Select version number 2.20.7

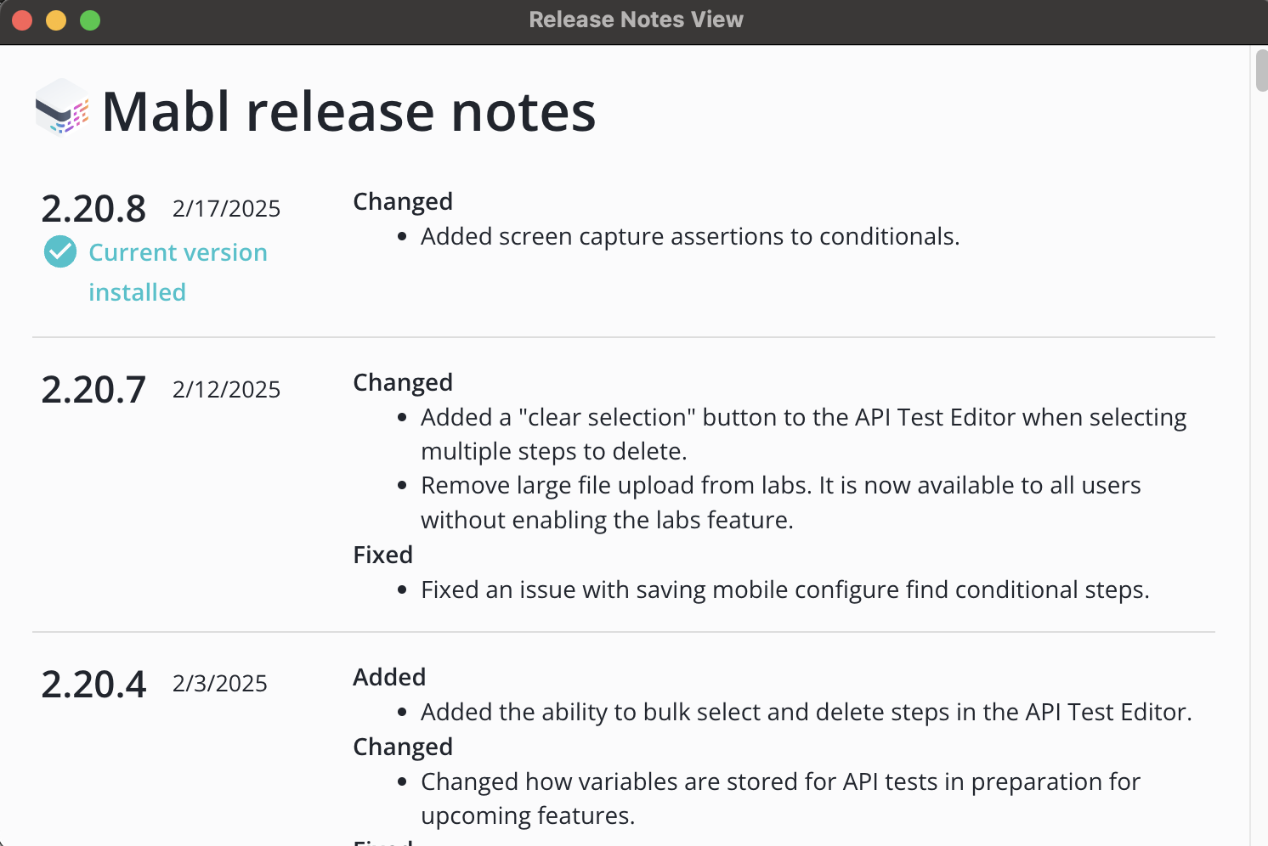coord(93,390)
